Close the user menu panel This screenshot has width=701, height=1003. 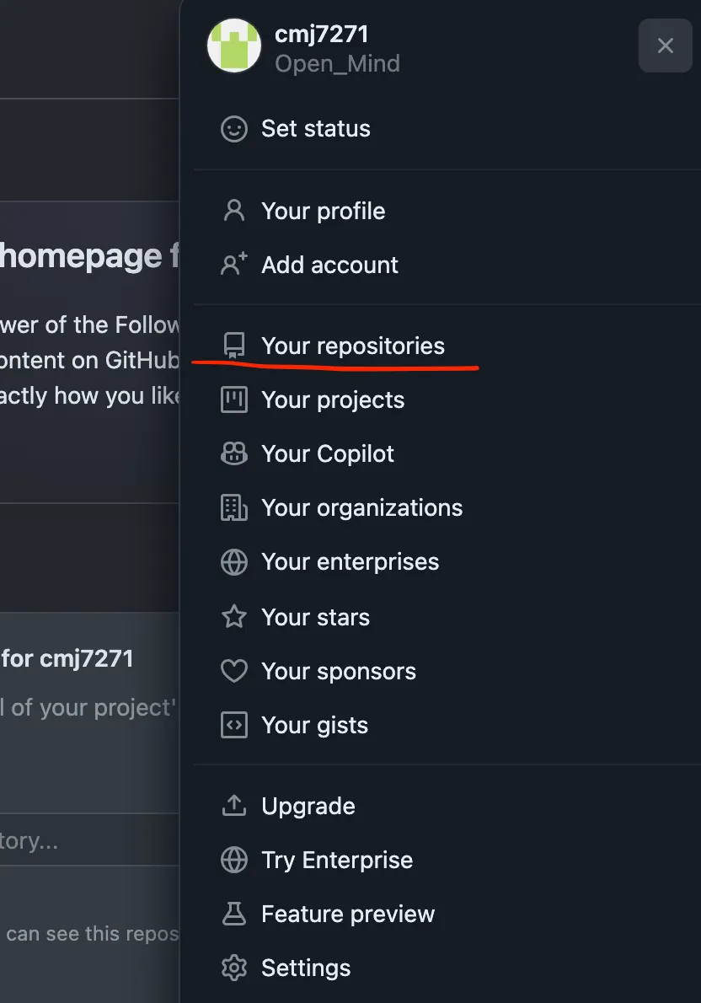(x=665, y=46)
